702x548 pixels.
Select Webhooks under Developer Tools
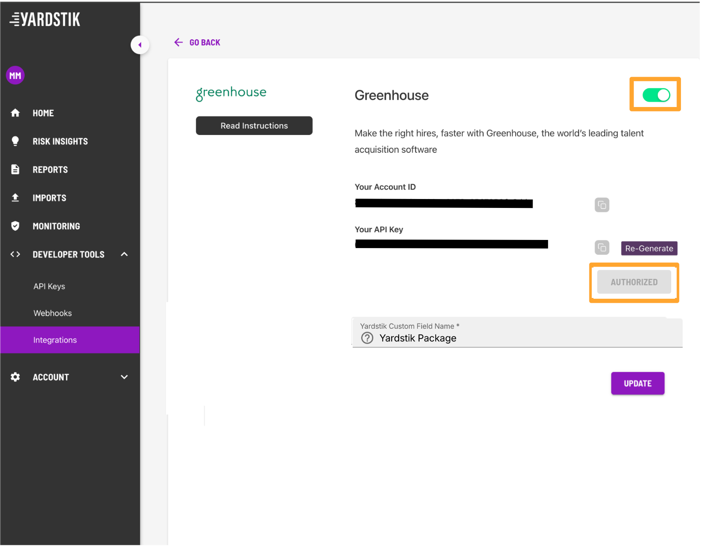[53, 313]
